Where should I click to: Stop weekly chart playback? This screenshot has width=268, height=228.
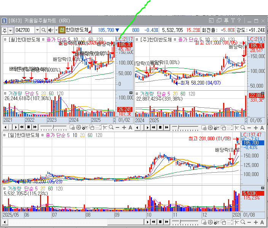tap(160, 127)
